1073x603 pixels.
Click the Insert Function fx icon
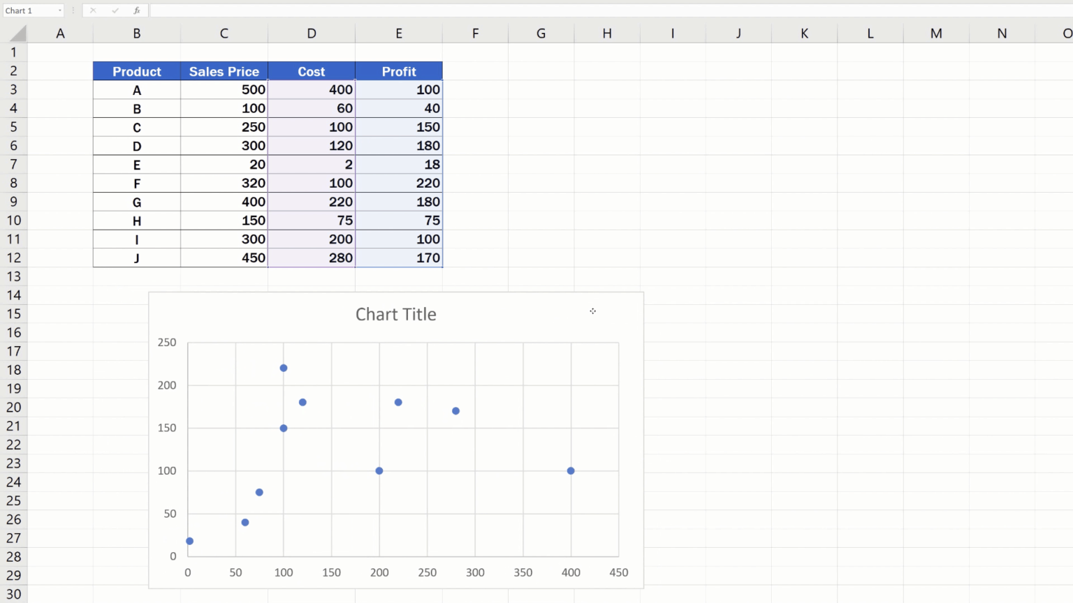(137, 10)
